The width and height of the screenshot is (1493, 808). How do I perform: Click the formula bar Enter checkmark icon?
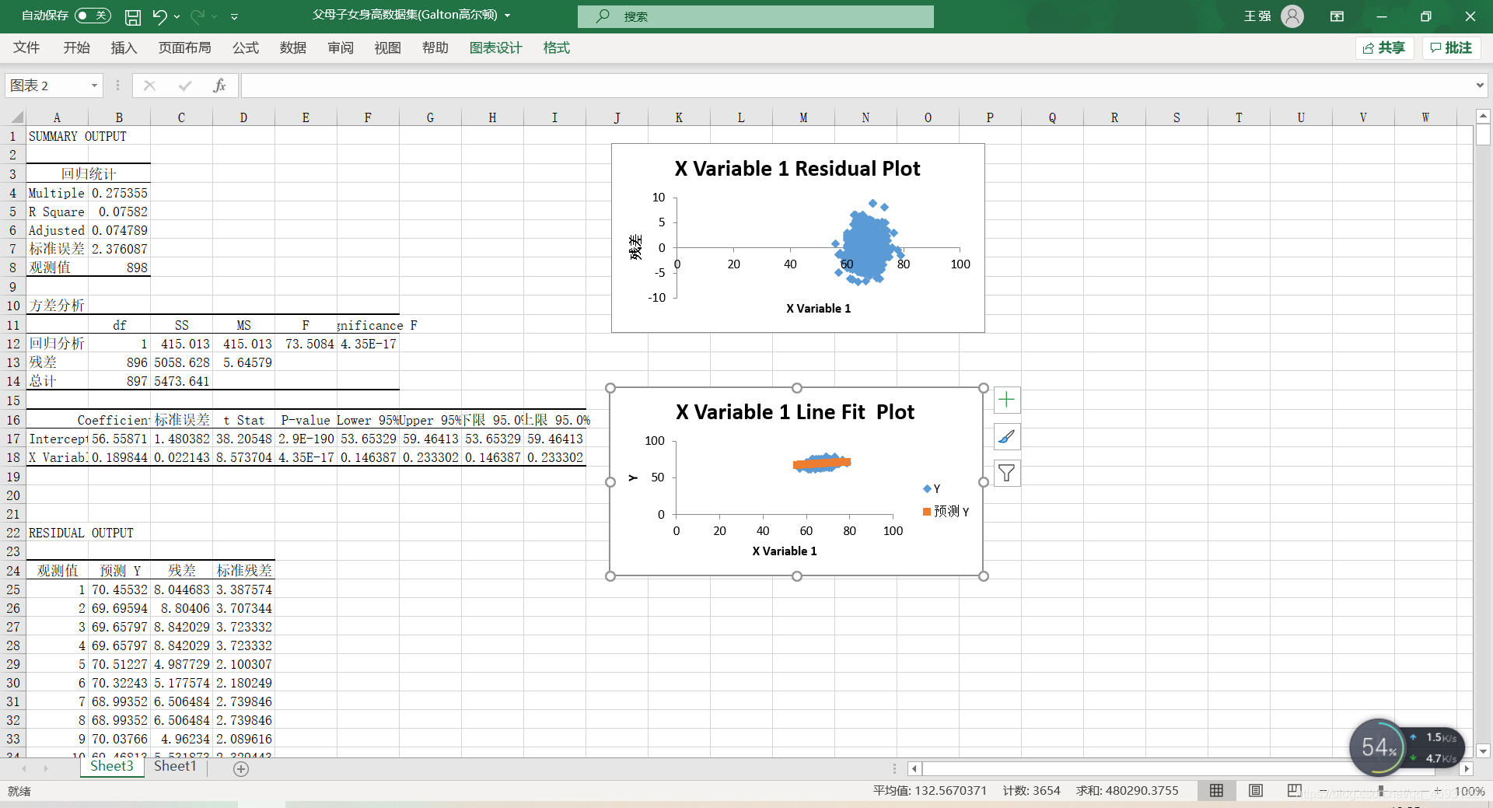185,86
